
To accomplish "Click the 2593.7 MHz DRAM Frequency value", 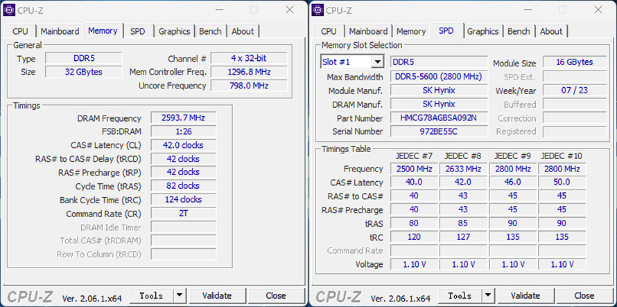I will pos(184,118).
